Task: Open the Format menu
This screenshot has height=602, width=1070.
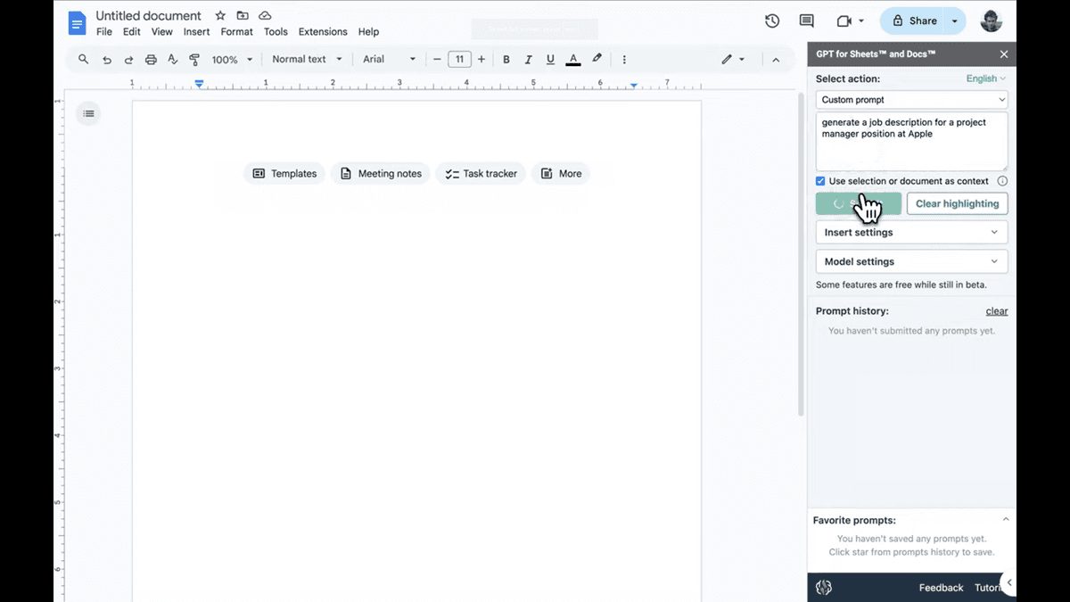Action: pyautogui.click(x=236, y=31)
